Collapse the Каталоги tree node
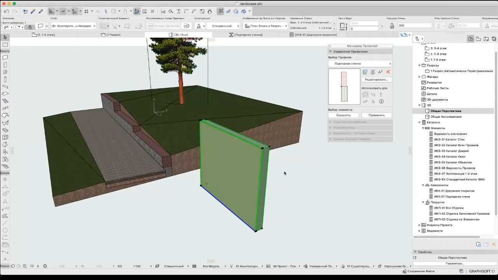 point(419,122)
